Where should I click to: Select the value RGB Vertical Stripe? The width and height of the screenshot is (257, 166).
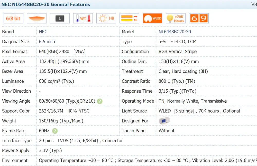pos(178,52)
